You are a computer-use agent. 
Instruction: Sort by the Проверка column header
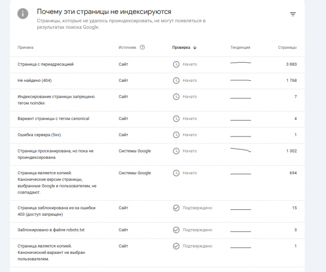(x=181, y=47)
